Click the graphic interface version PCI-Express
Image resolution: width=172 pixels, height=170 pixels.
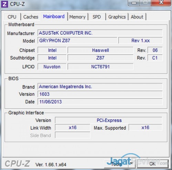[x=109, y=120]
